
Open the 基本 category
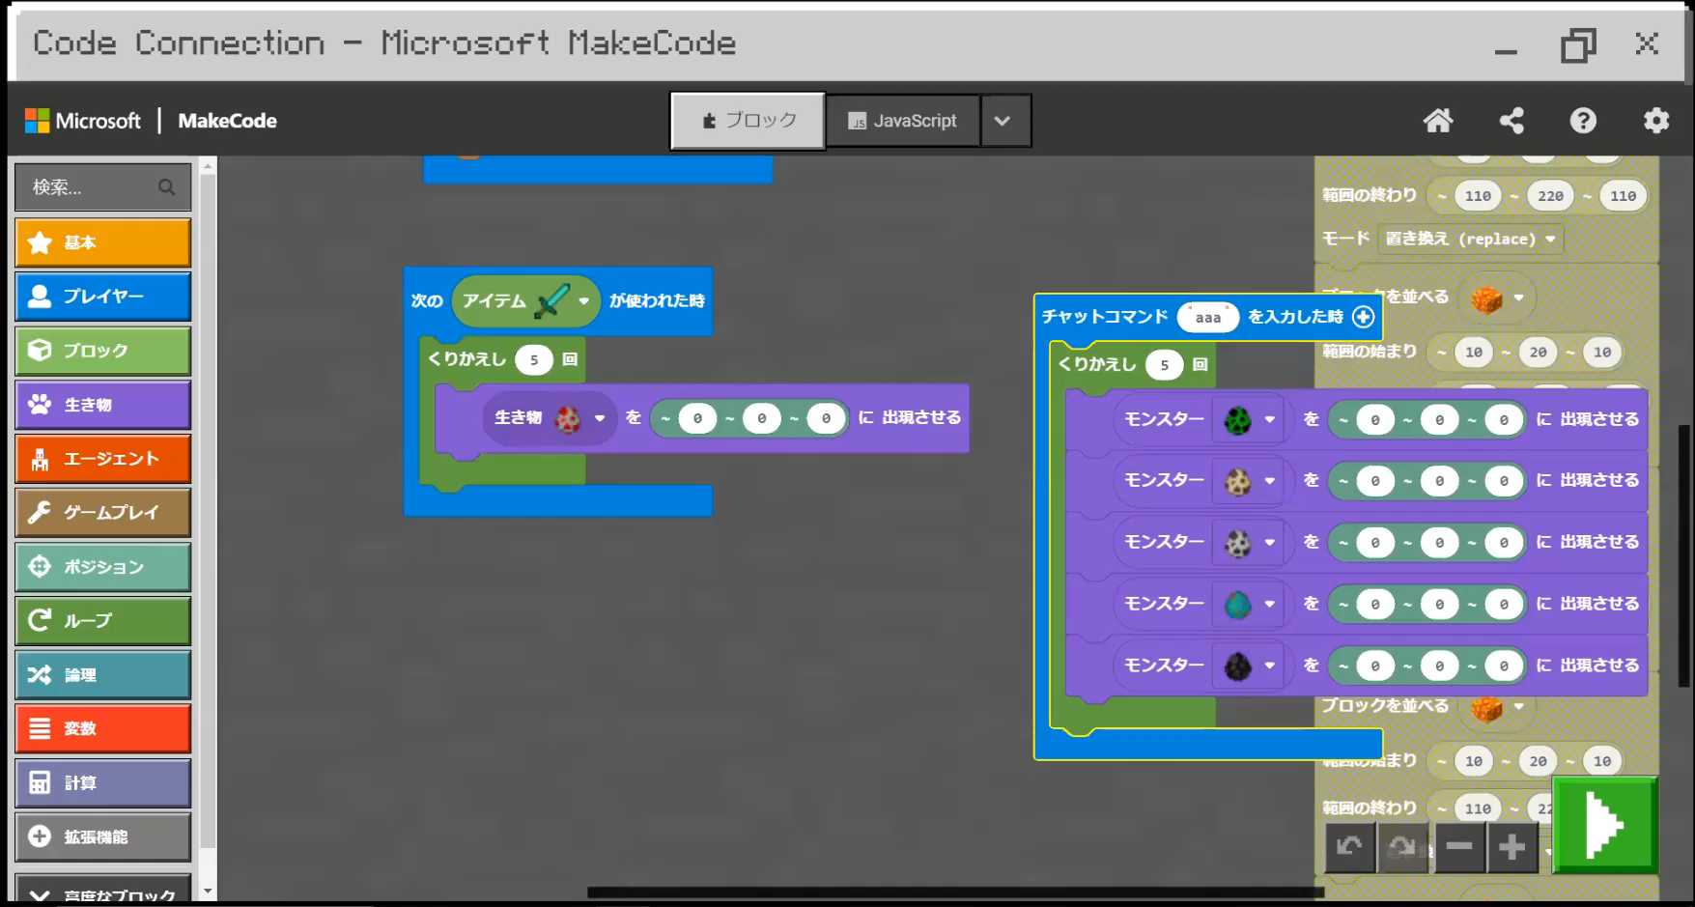pos(103,242)
